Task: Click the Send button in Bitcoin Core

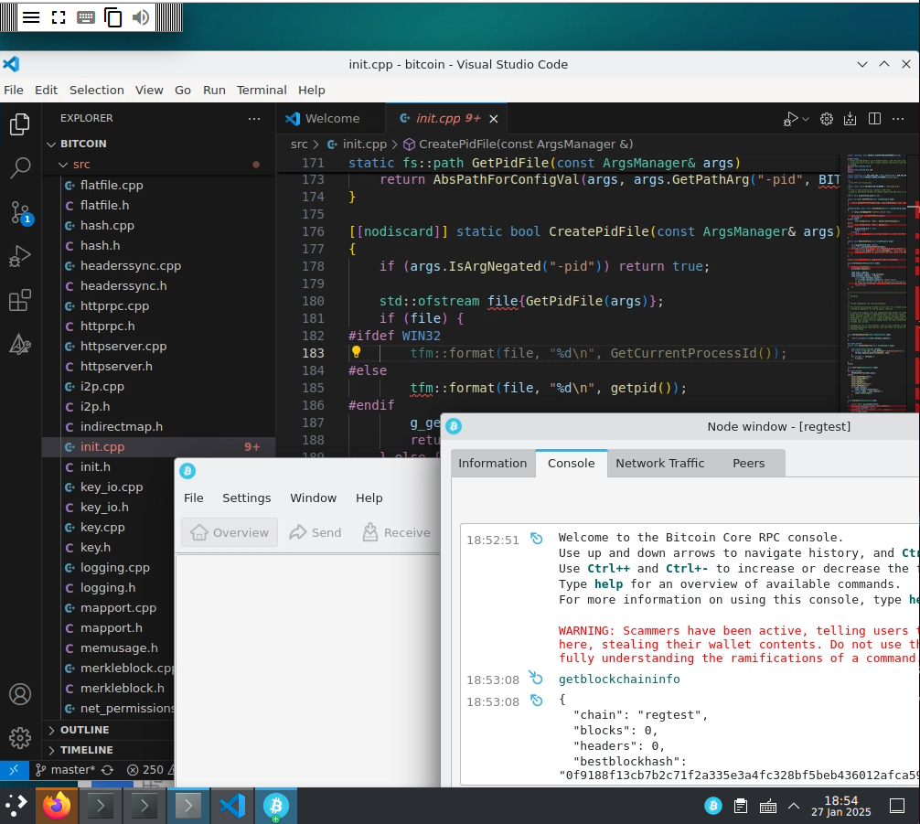Action: click(x=315, y=532)
